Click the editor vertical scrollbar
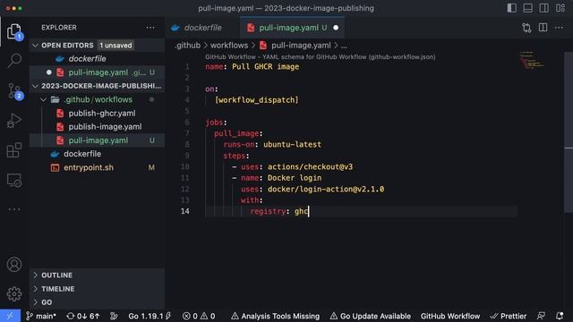The width and height of the screenshot is (573, 322). pyautogui.click(x=569, y=132)
